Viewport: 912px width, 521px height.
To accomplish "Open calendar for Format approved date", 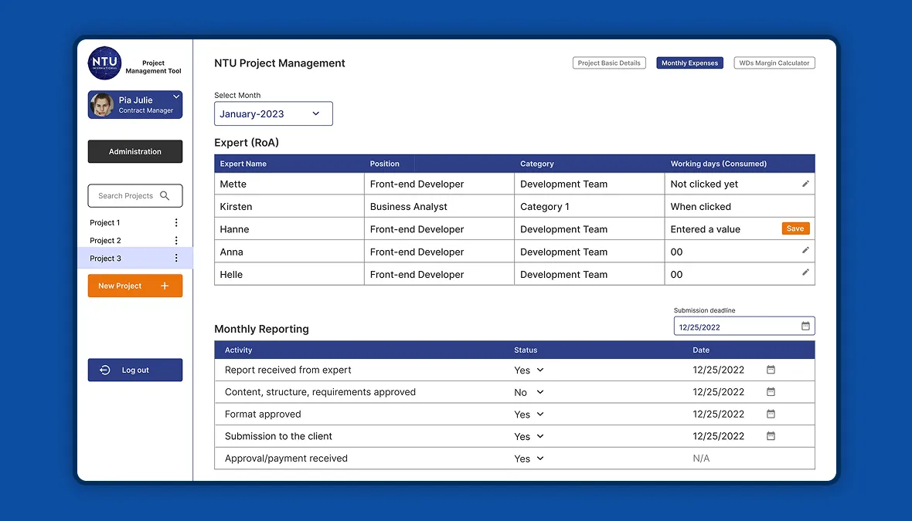I will coord(771,414).
